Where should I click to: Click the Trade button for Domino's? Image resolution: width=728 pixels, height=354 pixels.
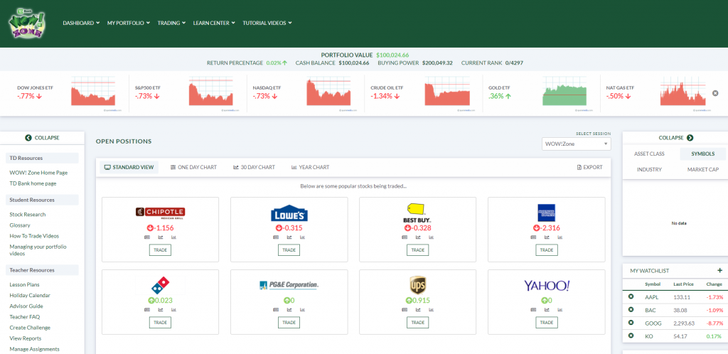160,323
